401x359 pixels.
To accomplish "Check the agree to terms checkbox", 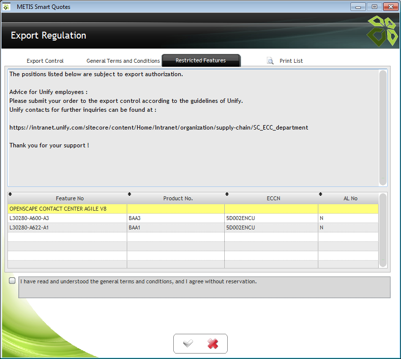I will tap(12, 280).
